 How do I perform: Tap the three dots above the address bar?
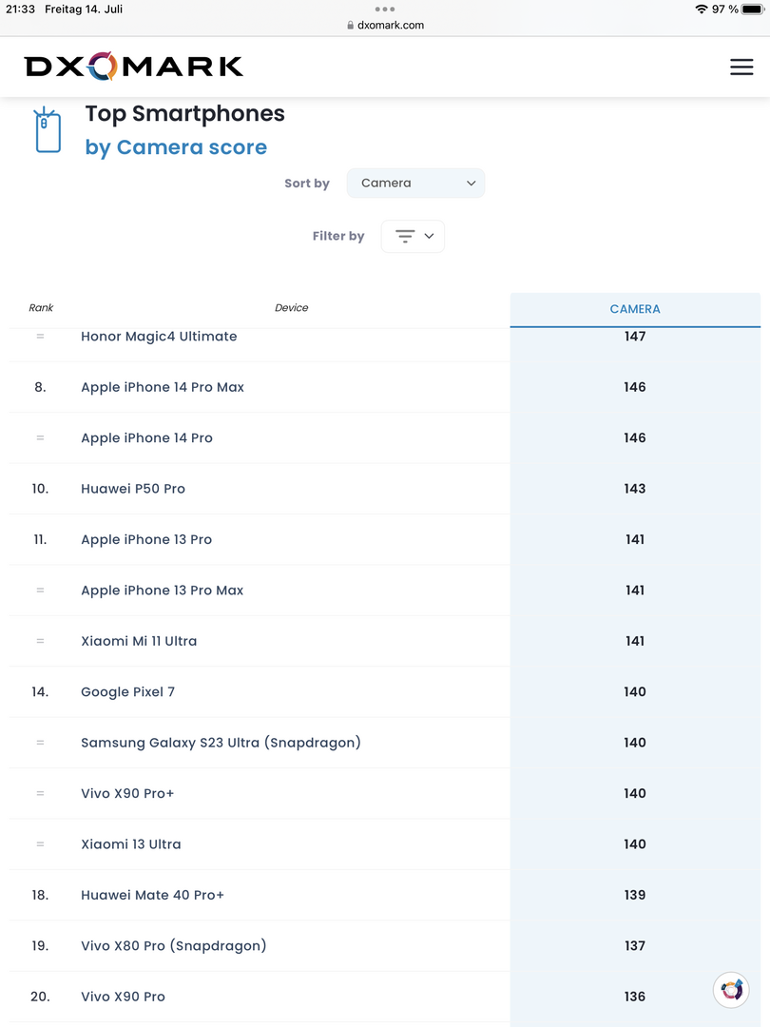click(x=385, y=10)
